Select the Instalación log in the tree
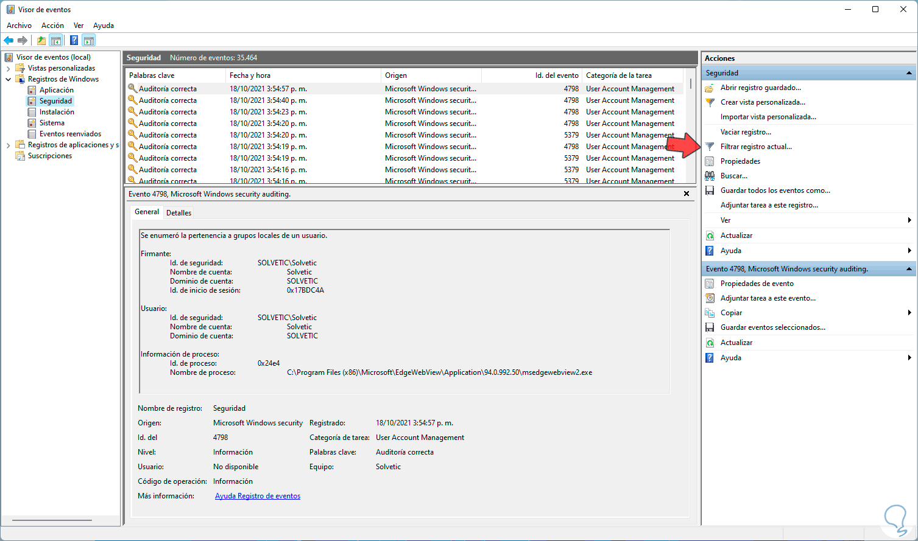This screenshot has width=918, height=541. 57,112
